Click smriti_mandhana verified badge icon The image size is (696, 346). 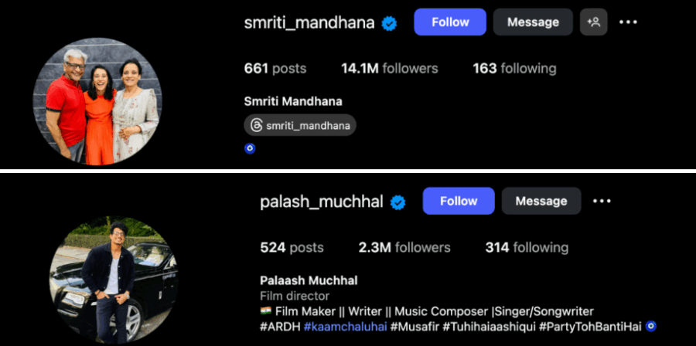click(x=389, y=23)
